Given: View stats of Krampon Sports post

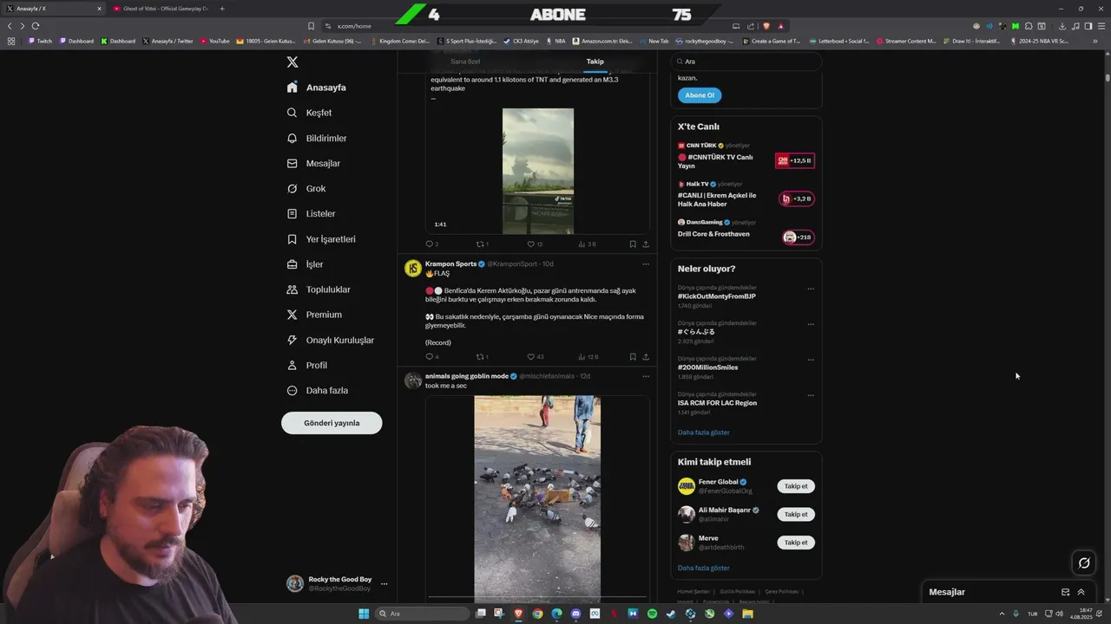Looking at the screenshot, I should 588,357.
